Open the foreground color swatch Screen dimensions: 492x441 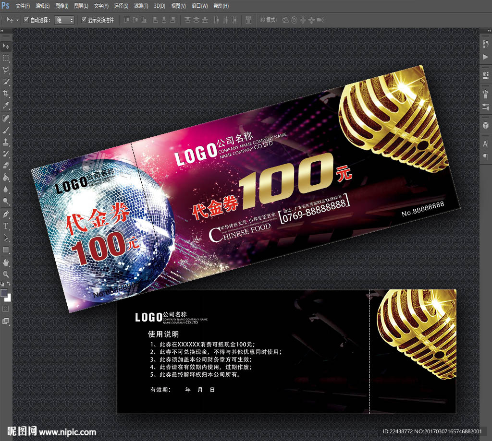4,293
